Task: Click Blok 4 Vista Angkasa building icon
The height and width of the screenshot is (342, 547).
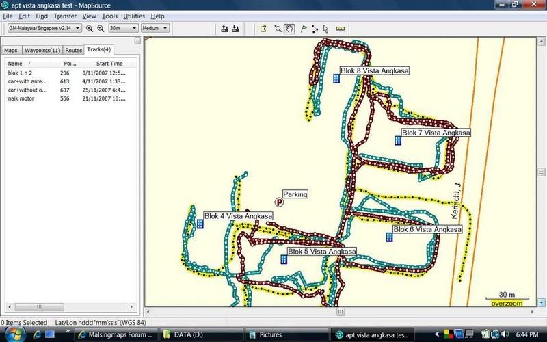Action: click(x=200, y=224)
